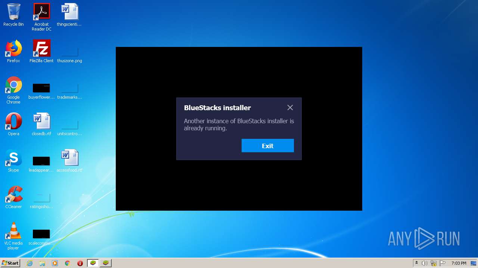This screenshot has width=478, height=268.
Task: Select the accessfood.rtf document icon
Action: coord(69,161)
